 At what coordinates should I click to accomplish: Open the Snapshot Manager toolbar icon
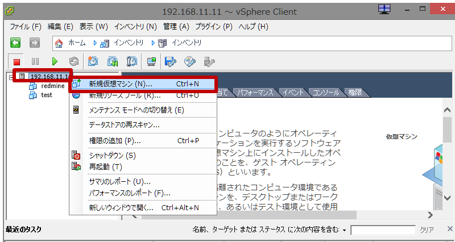pyautogui.click(x=132, y=61)
